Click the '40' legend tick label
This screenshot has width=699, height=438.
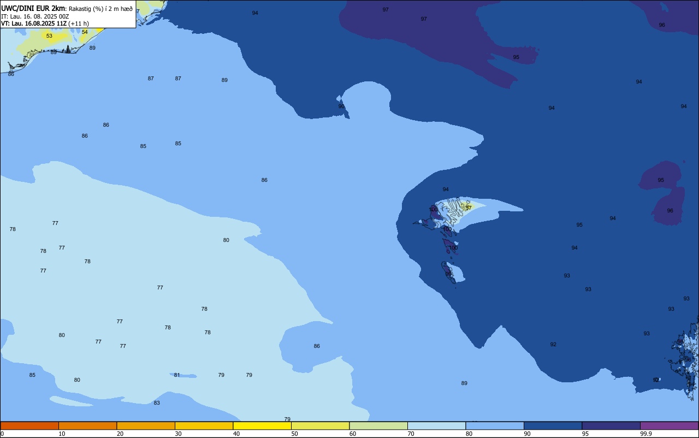(236, 434)
